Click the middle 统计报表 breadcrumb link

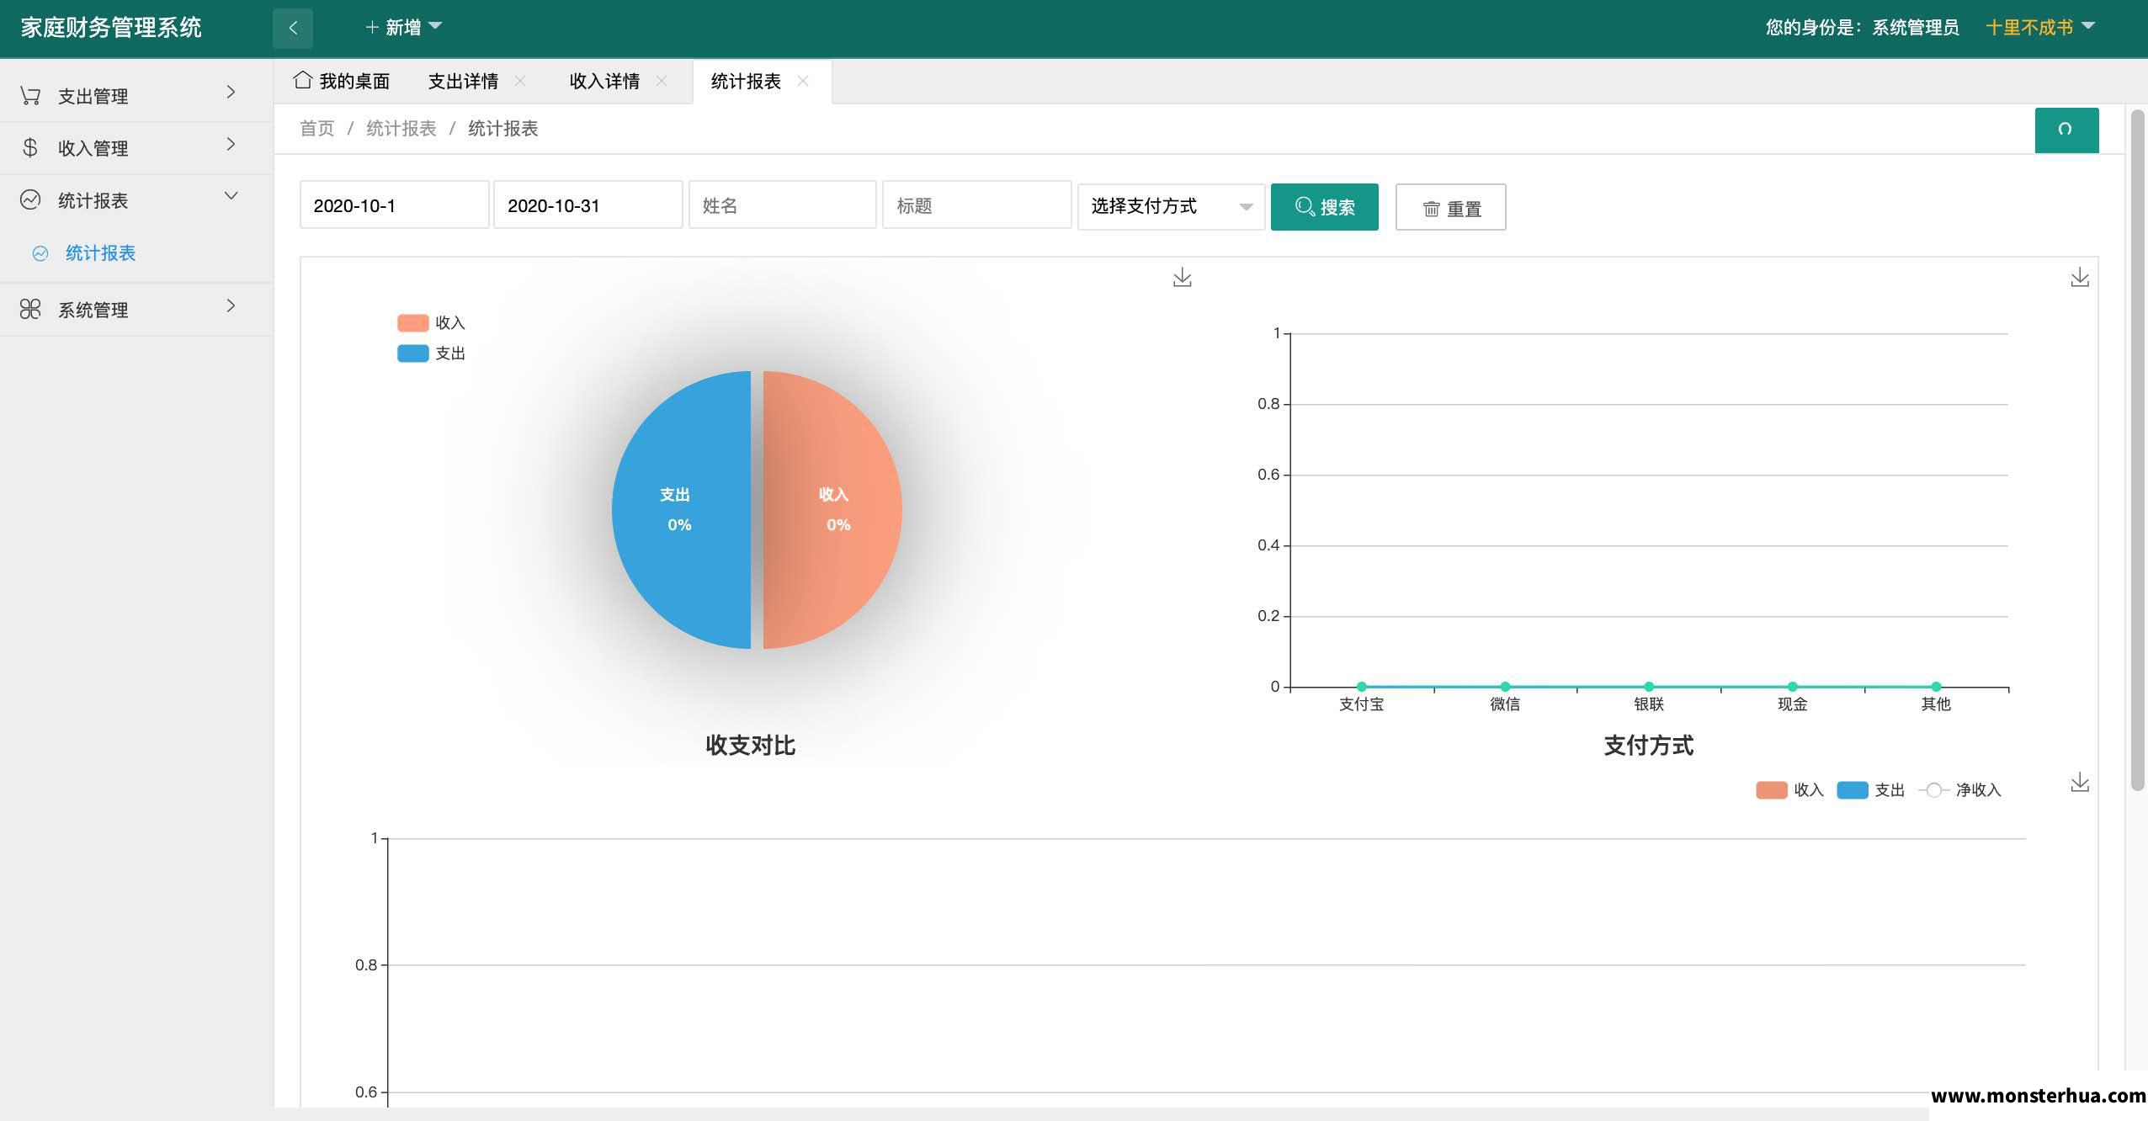point(401,129)
